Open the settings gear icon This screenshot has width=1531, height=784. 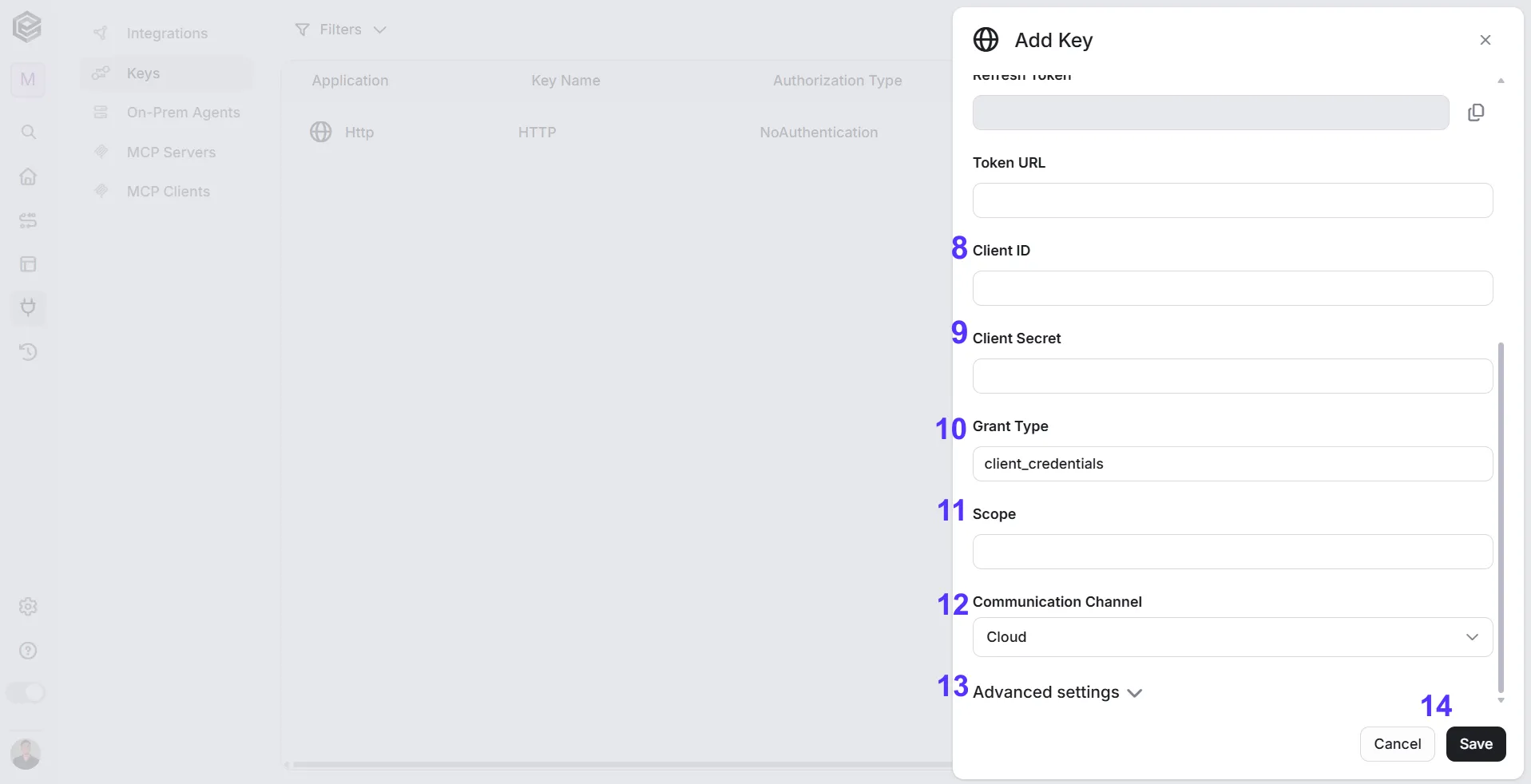point(28,607)
